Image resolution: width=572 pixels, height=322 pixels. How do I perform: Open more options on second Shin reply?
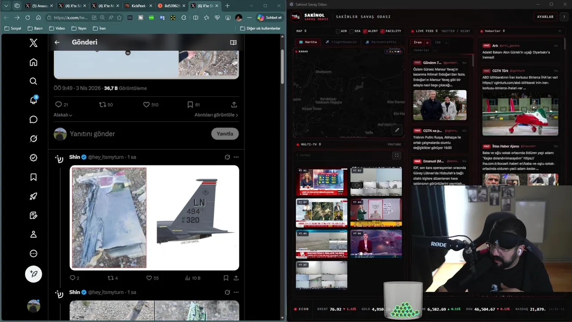pos(236,292)
